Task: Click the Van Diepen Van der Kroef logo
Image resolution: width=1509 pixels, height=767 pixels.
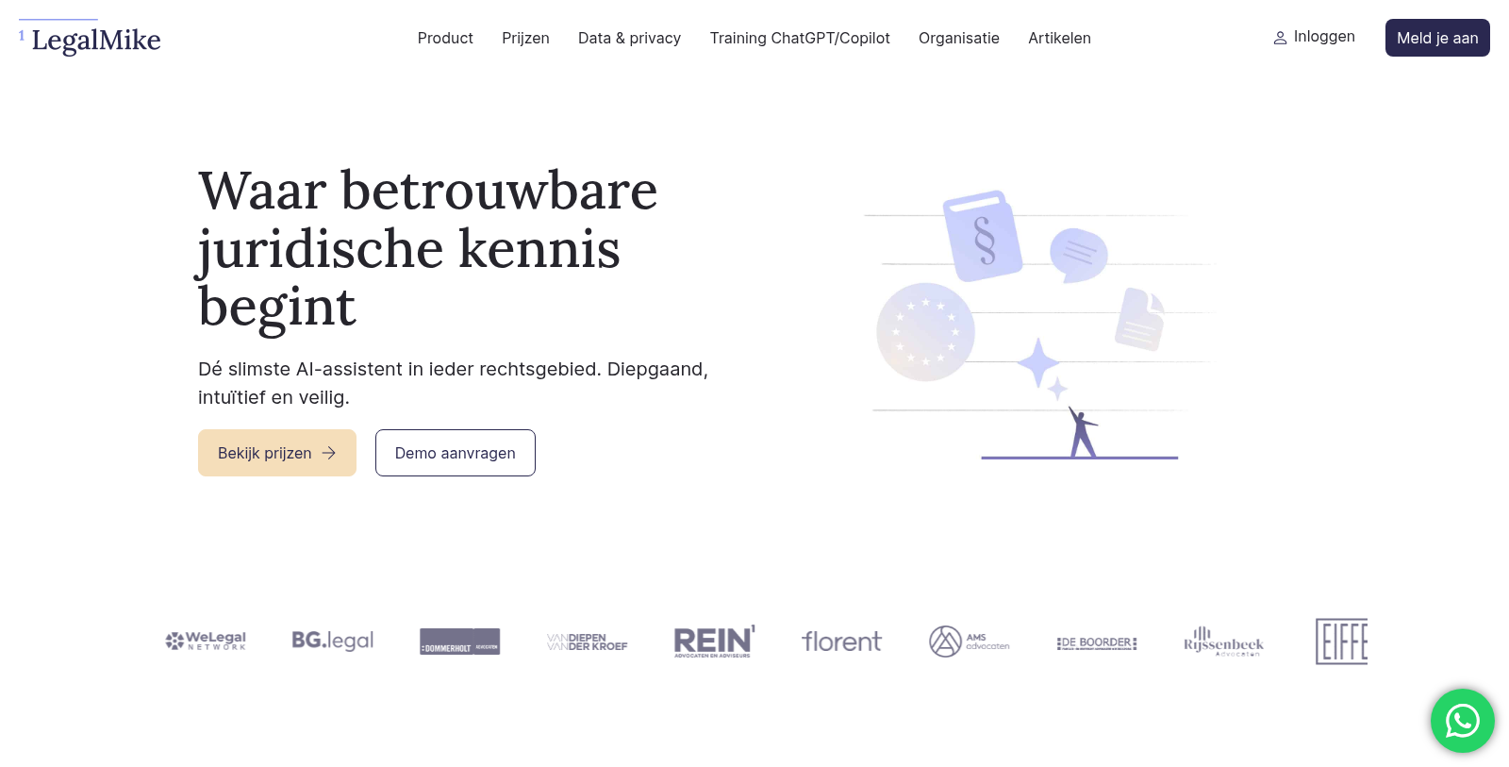Action: [x=587, y=642]
